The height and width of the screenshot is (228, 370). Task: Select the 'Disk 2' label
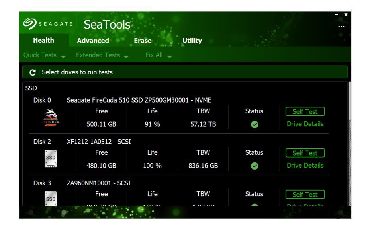[x=42, y=142]
